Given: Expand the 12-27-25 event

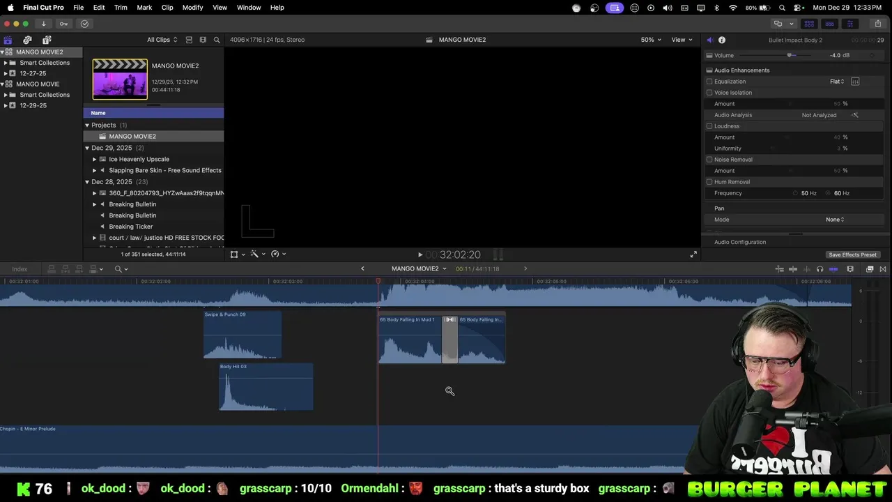Looking at the screenshot, I should pyautogui.click(x=6, y=73).
